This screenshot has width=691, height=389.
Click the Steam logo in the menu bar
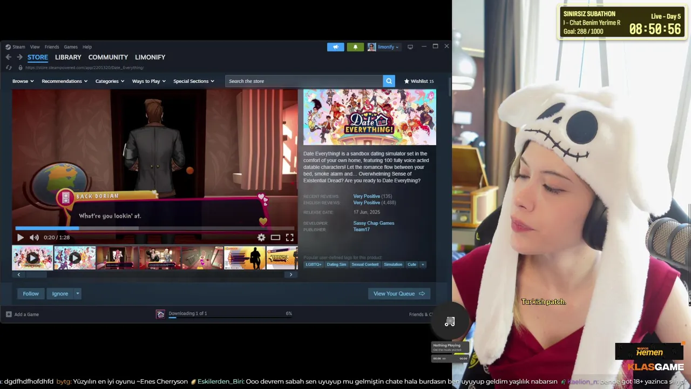[x=8, y=47]
